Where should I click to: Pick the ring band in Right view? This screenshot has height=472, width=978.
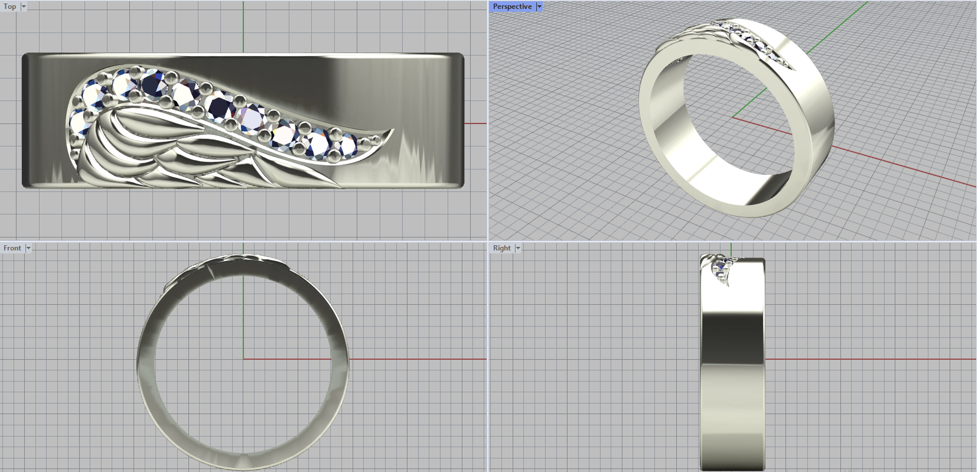click(732, 367)
